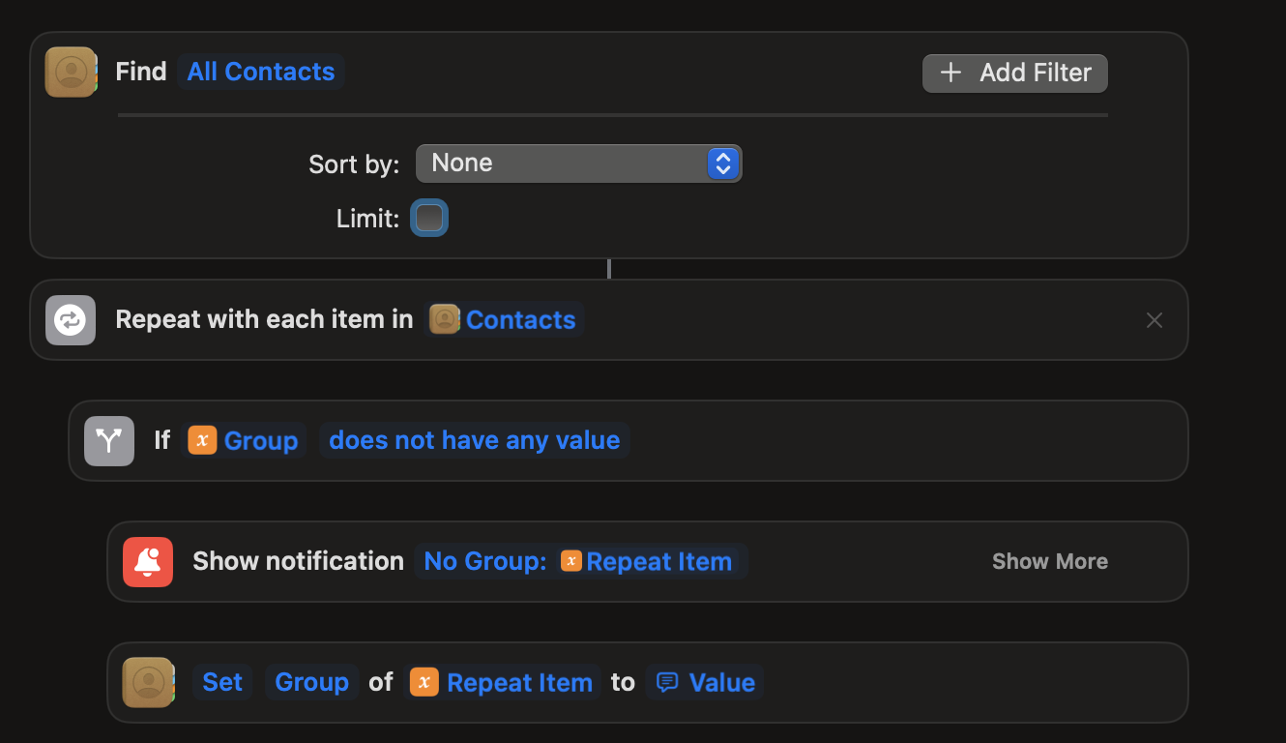This screenshot has width=1286, height=743.
Task: Remove the Repeat action with X
Action: coord(1154,320)
